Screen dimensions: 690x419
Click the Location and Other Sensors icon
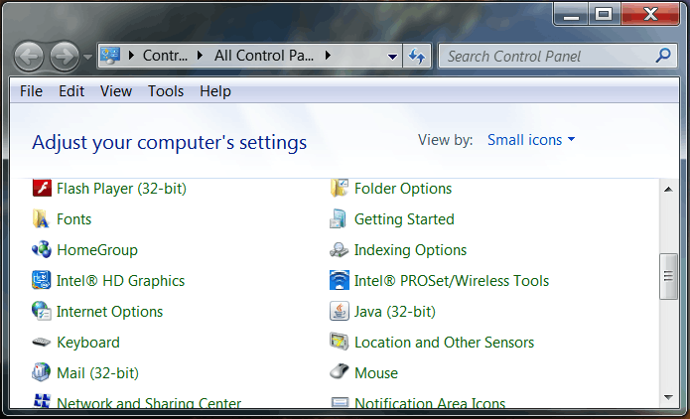(x=340, y=342)
